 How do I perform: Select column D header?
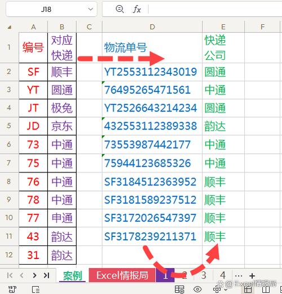coord(152,27)
